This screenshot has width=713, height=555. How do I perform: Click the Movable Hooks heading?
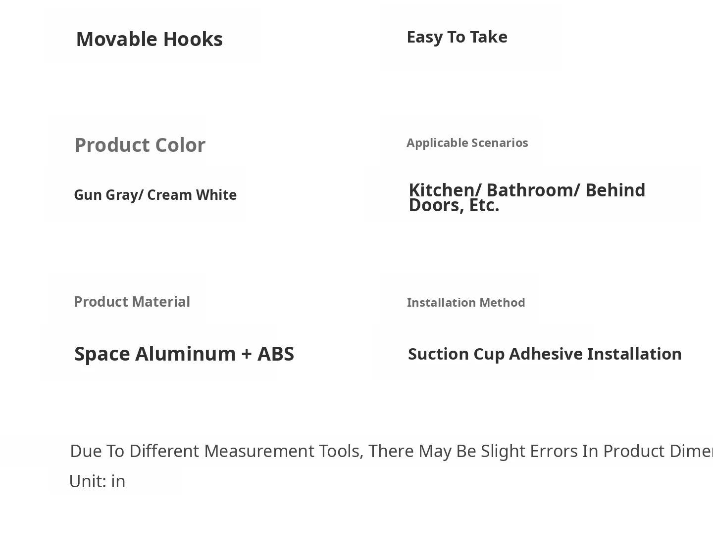click(149, 40)
